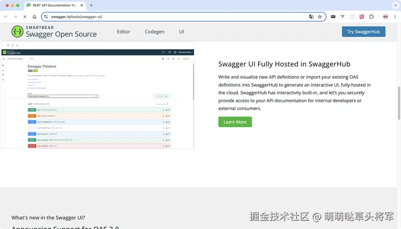Go forward using the browser forward arrow
The width and height of the screenshot is (401, 229).
(15, 16)
